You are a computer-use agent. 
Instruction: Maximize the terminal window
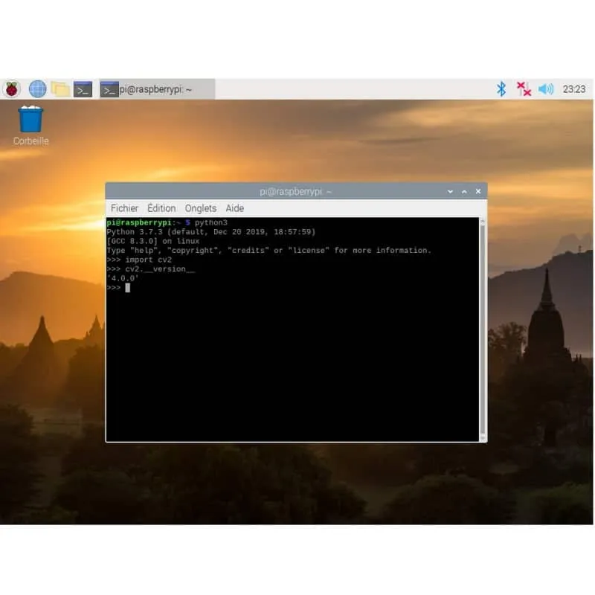tap(464, 191)
